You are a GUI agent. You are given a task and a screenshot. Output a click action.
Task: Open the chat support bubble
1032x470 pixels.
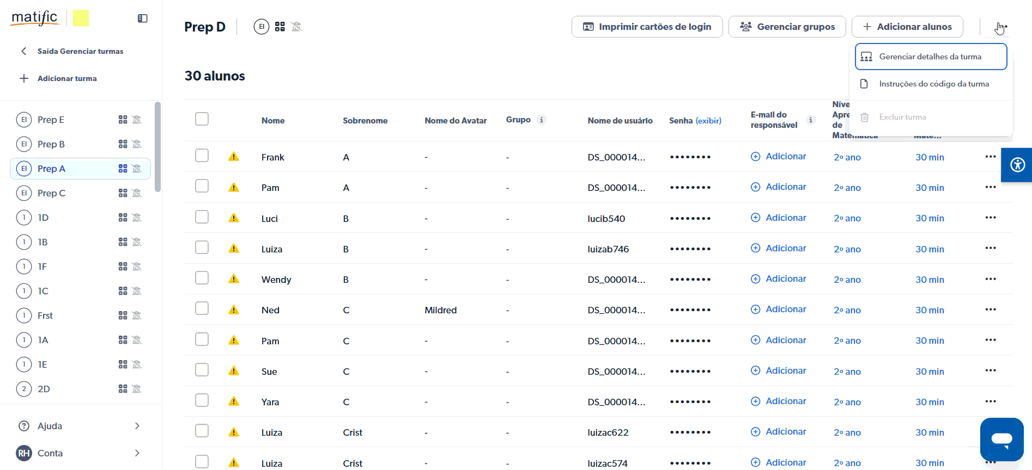tap(1001, 439)
